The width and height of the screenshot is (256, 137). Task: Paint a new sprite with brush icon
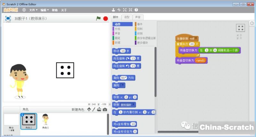click(94, 110)
